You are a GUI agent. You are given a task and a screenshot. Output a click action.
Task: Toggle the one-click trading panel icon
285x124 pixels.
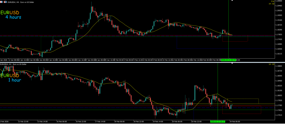[x=5, y=2]
